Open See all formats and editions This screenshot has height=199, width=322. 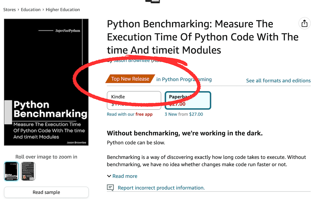coord(278,80)
